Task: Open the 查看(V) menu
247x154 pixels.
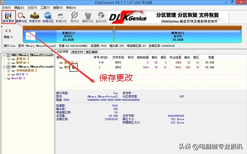Action: tap(58, 8)
